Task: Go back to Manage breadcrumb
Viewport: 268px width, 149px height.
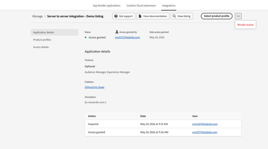Action: click(x=38, y=16)
